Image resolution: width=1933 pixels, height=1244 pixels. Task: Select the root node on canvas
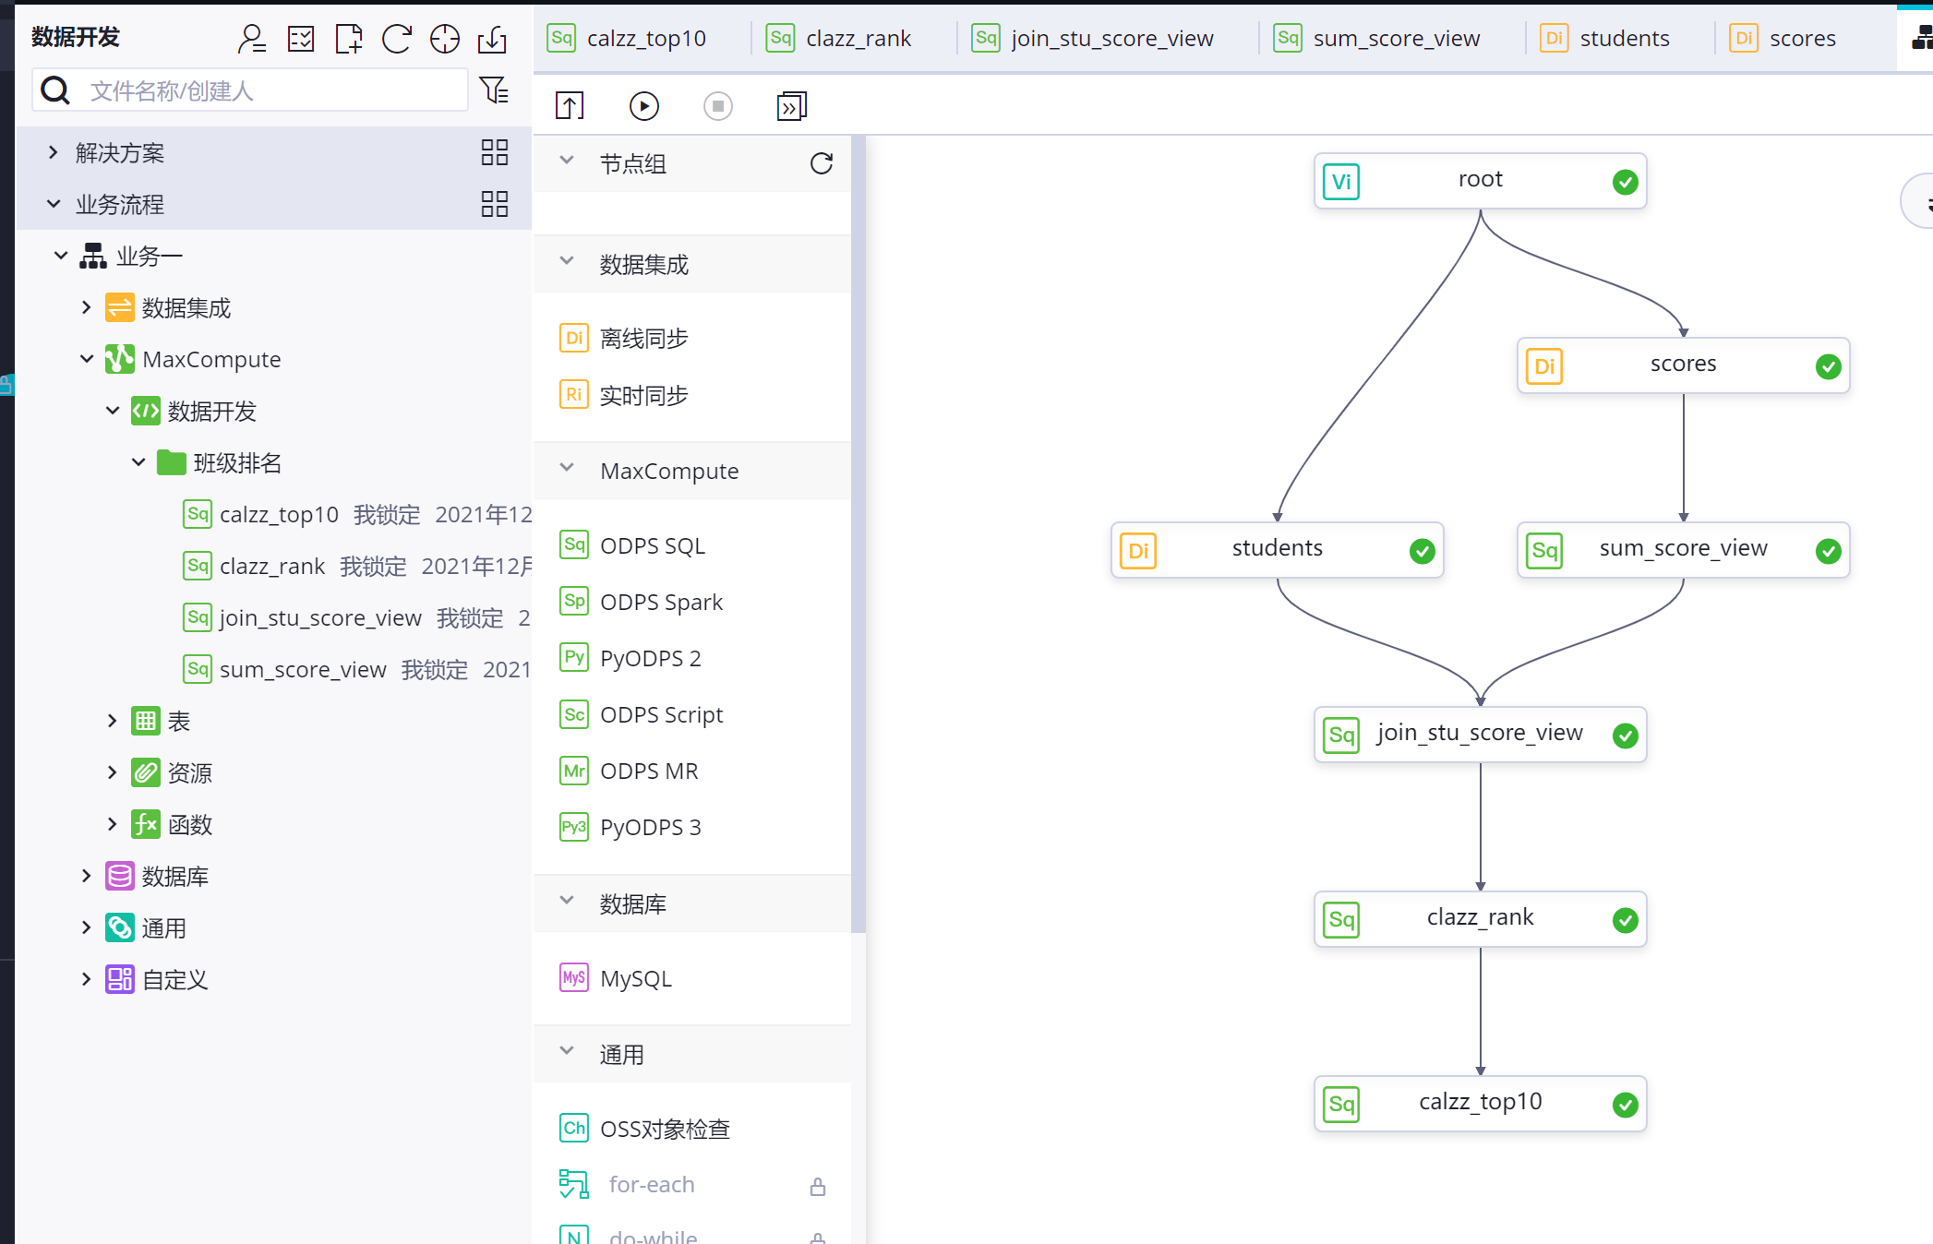1481,181
